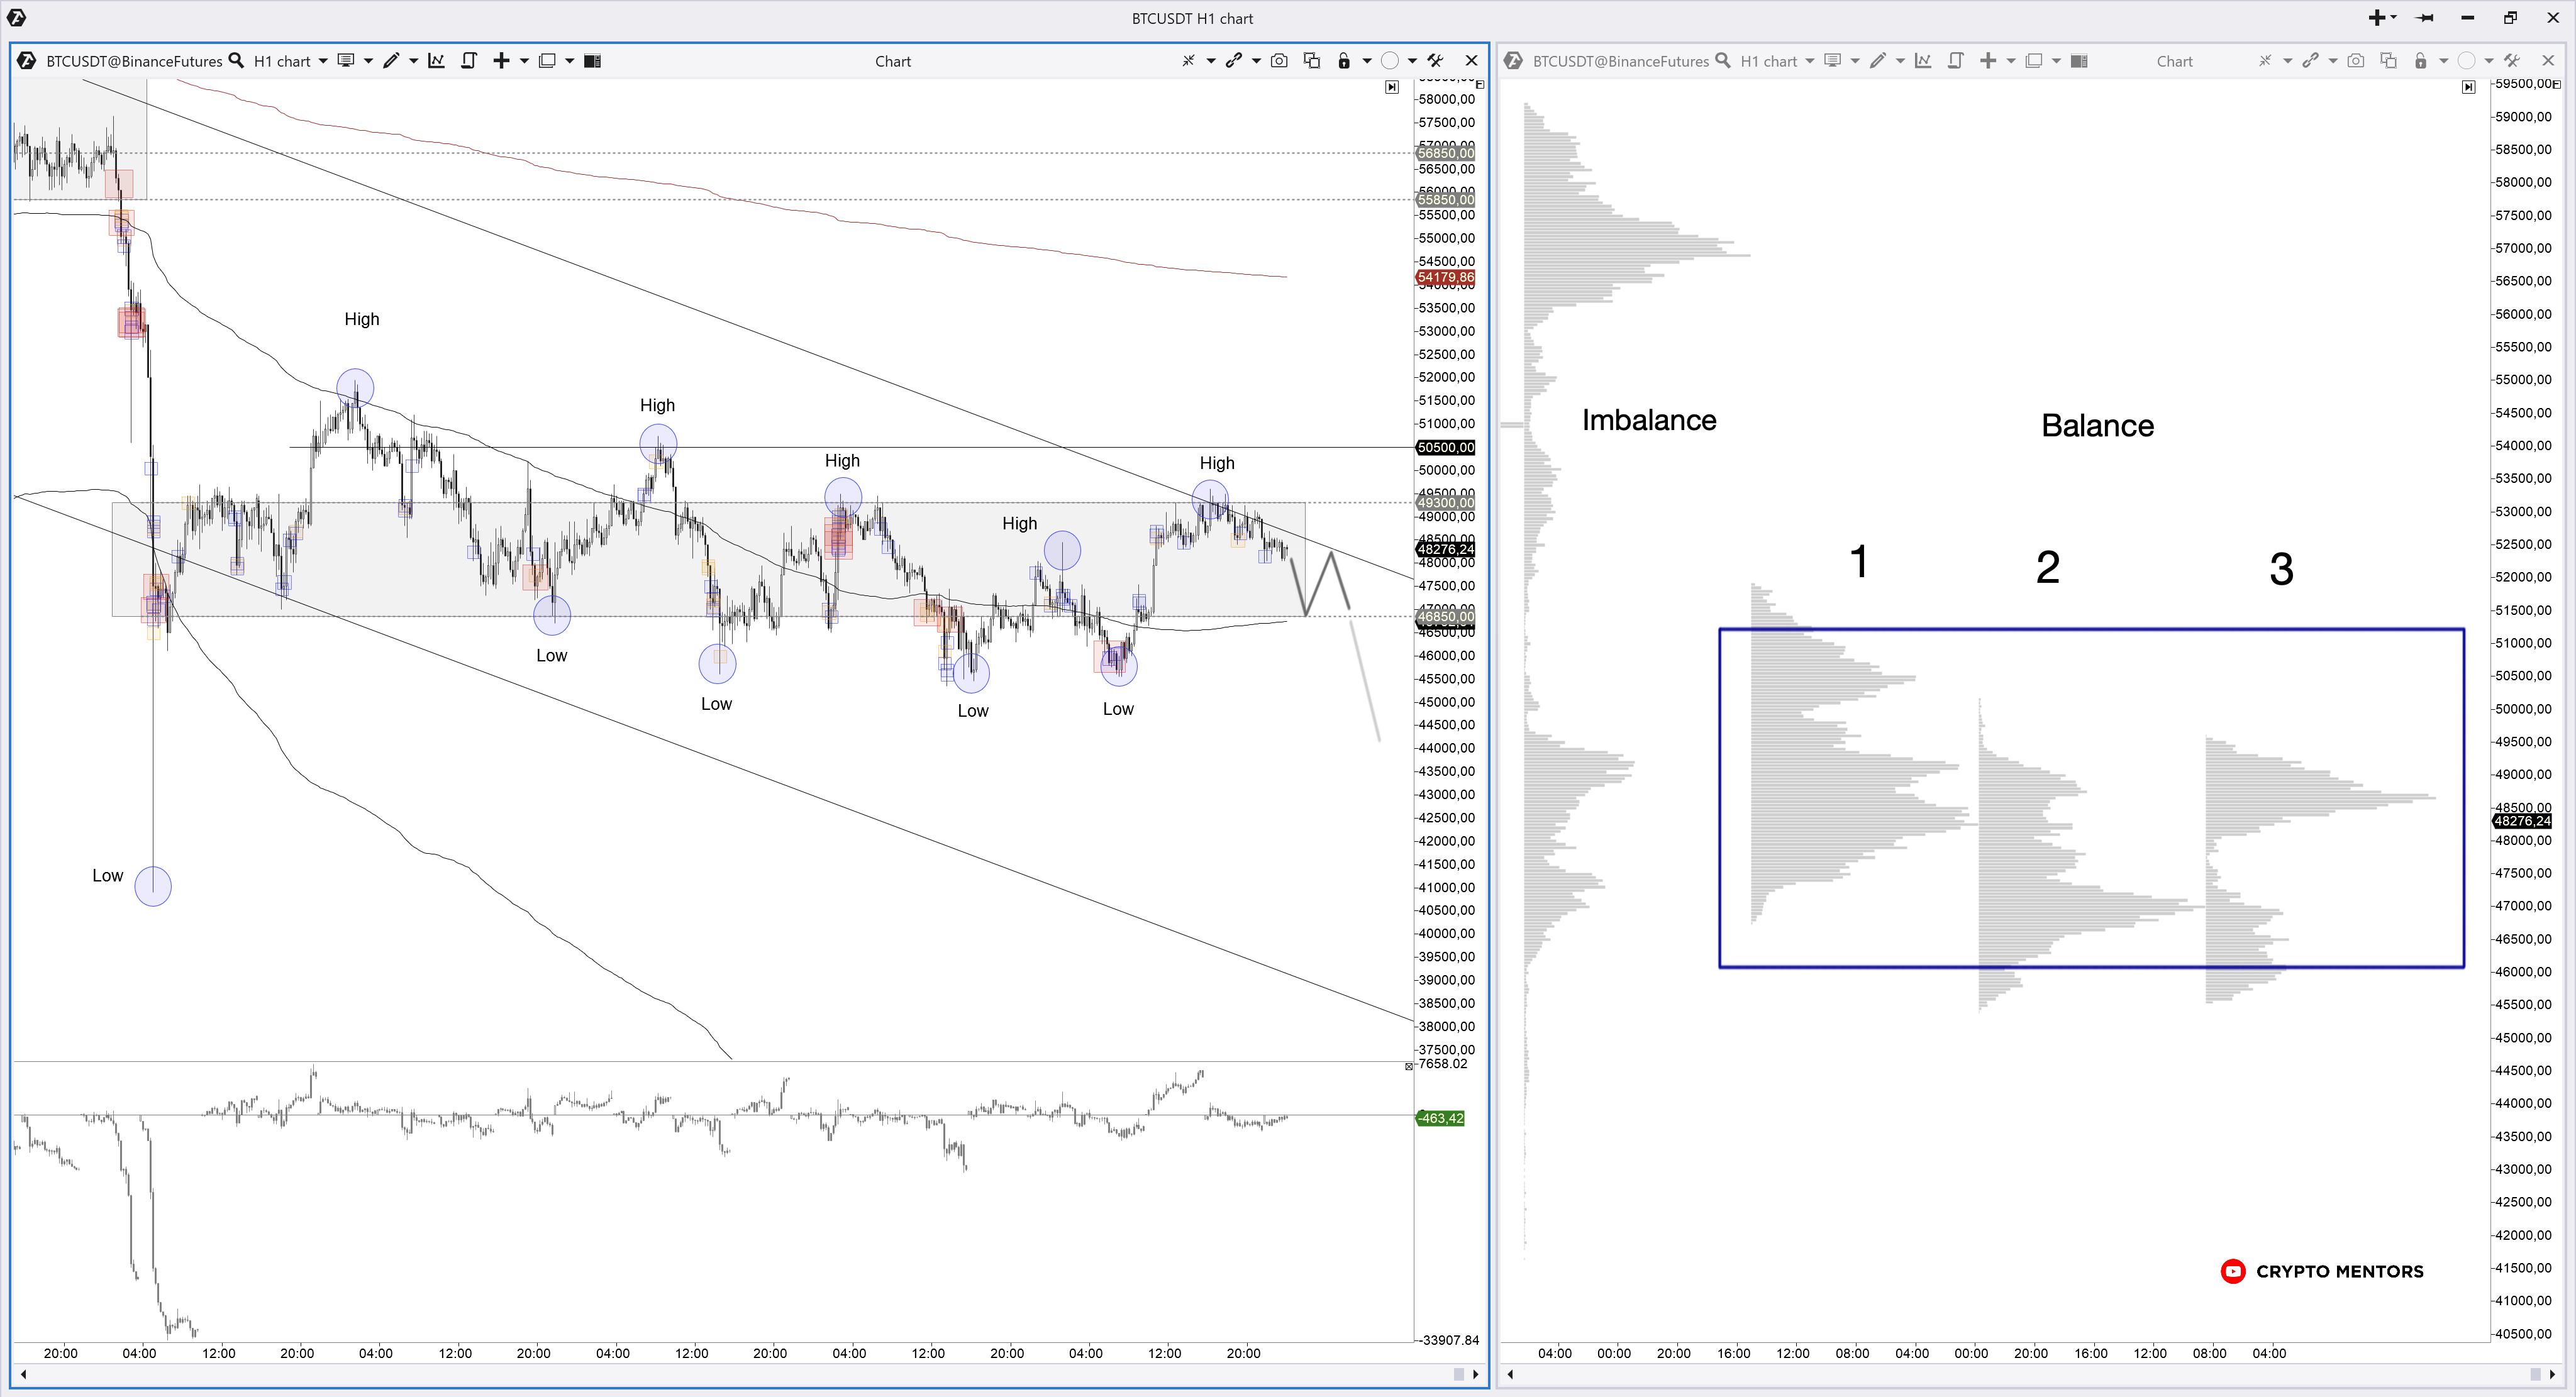Click the instrument search magnifier on left chart
2576x1397 pixels.
(x=236, y=61)
